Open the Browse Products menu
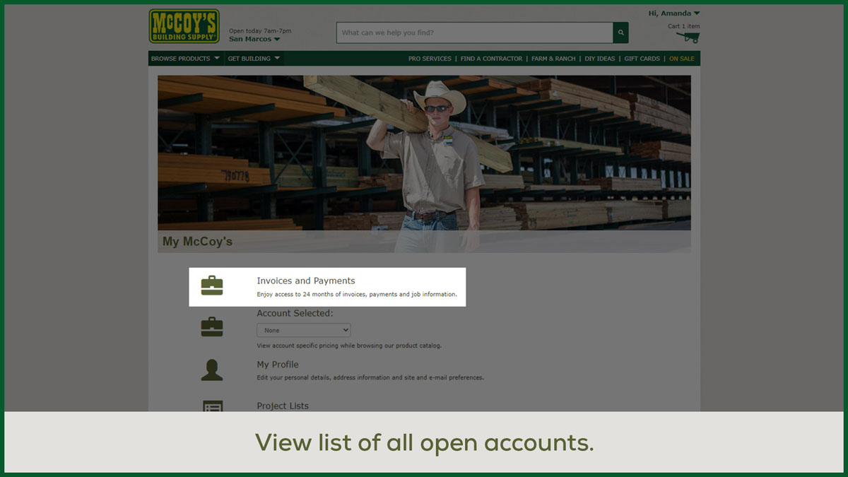The image size is (848, 477). [185, 59]
